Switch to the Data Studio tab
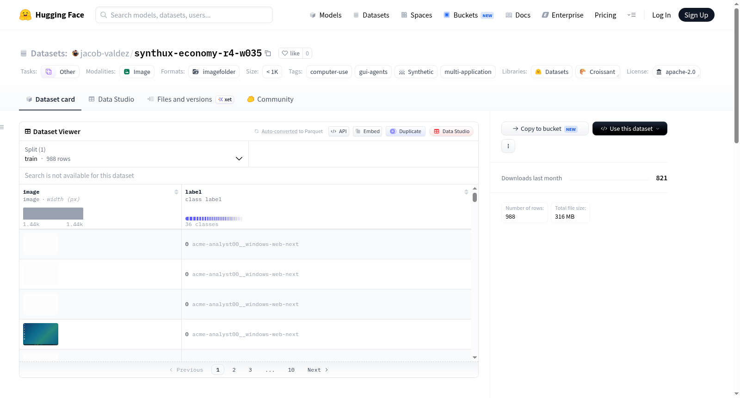Image resolution: width=740 pixels, height=398 pixels. click(x=111, y=99)
